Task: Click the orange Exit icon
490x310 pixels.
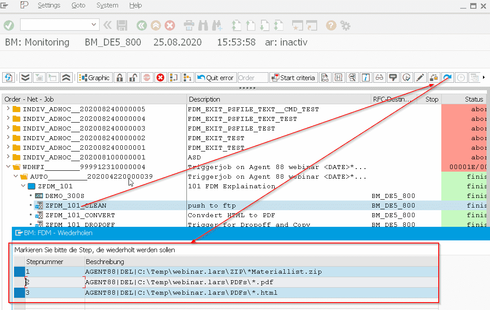Action: (x=156, y=25)
